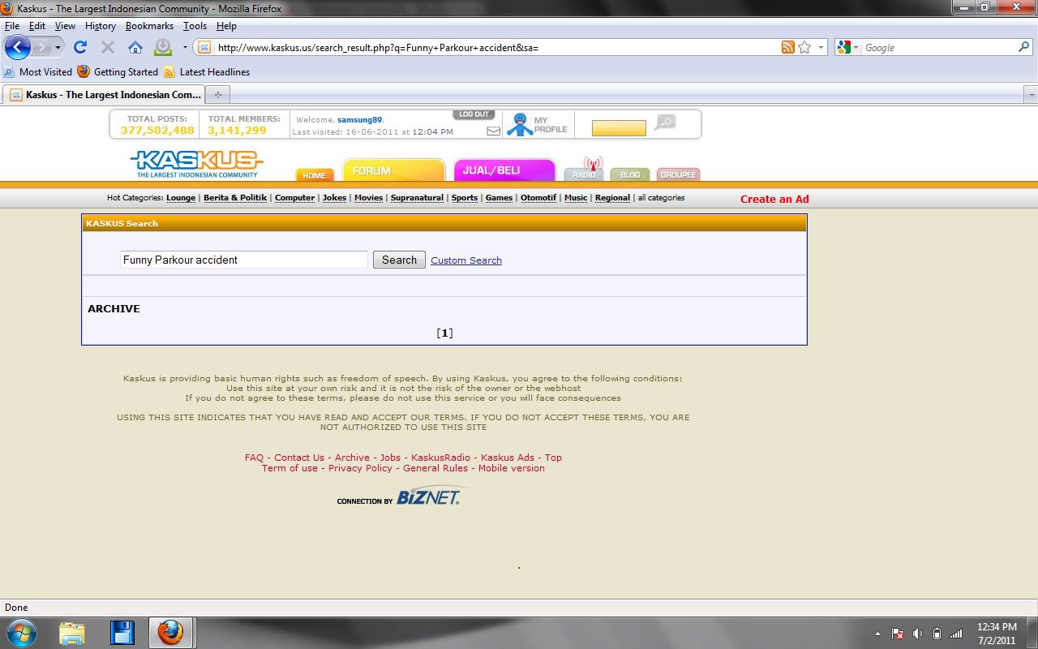Open the JUAL/BELI navigation tab
The width and height of the screenshot is (1038, 649).
(504, 170)
